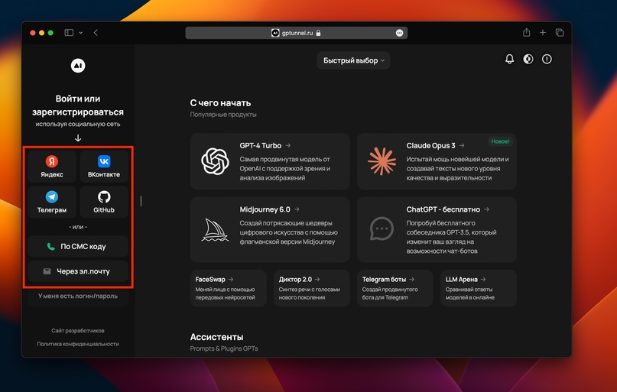Viewport: 617px width, 392px height.
Task: Click the sidebar resize handle
Action: pos(141,201)
